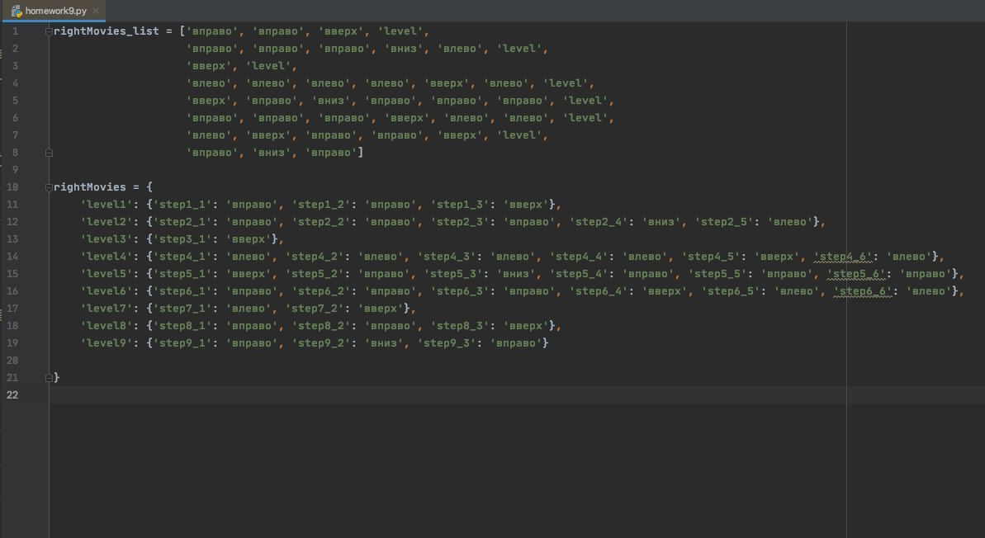Click the 'level7' dictionary key
Viewport: 985px width, 538px height.
(107, 309)
